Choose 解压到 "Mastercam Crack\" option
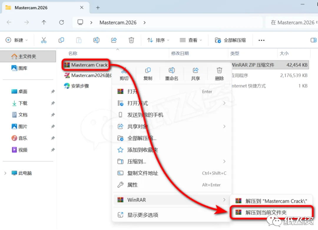318x230 pixels. [271, 201]
